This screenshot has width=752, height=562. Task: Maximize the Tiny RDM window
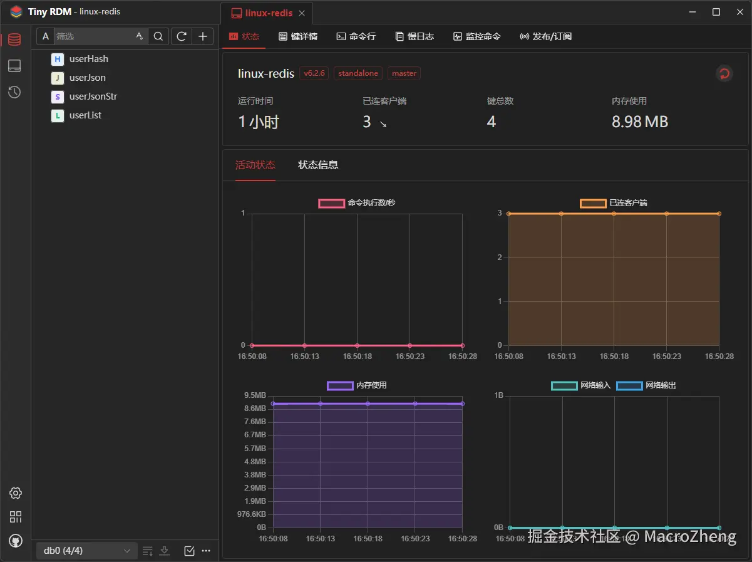[x=716, y=12]
